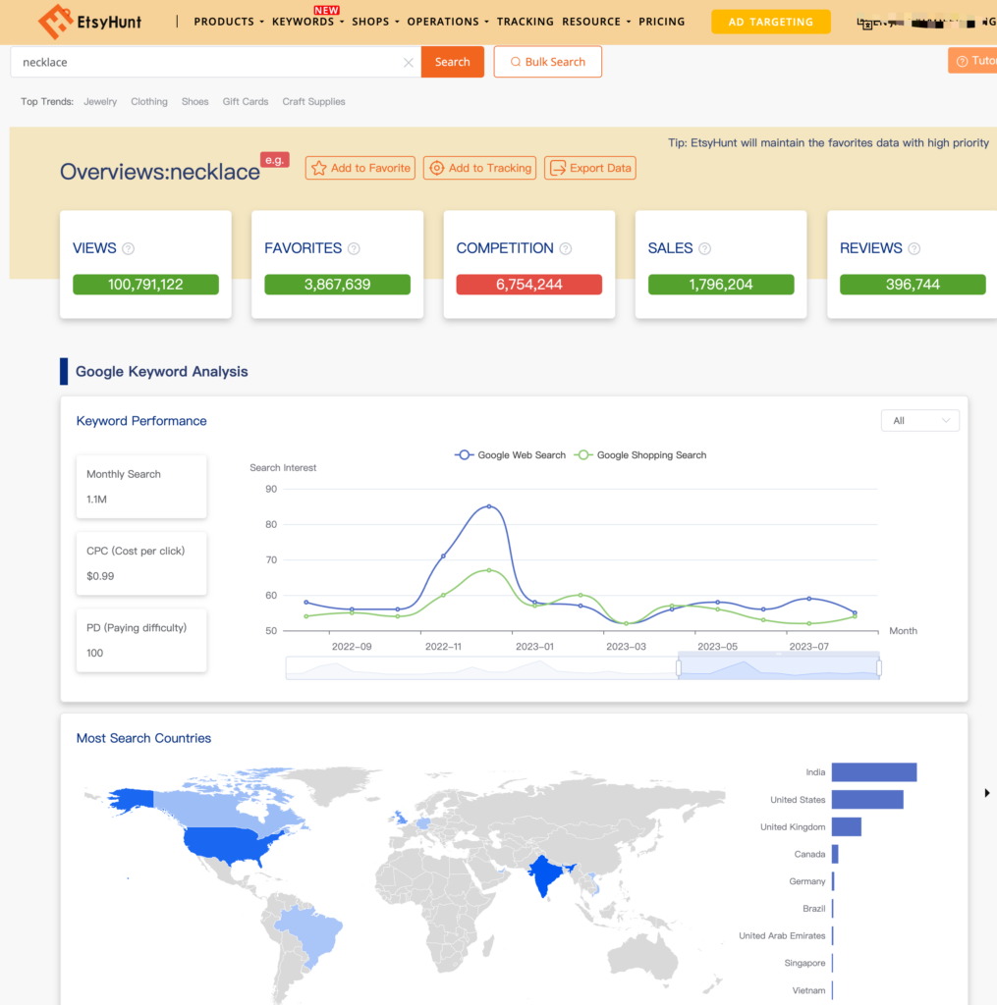The height and width of the screenshot is (1005, 997).
Task: Click the help icon next to SALES
Action: [x=704, y=249]
